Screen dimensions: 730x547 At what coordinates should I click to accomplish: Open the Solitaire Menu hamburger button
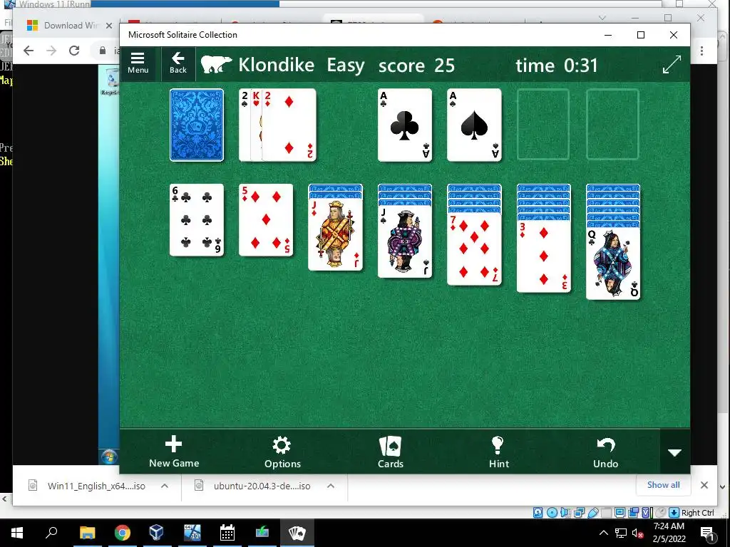tap(138, 63)
